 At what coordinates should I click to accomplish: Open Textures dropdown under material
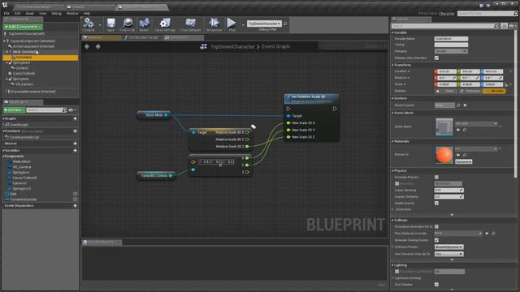463,161
